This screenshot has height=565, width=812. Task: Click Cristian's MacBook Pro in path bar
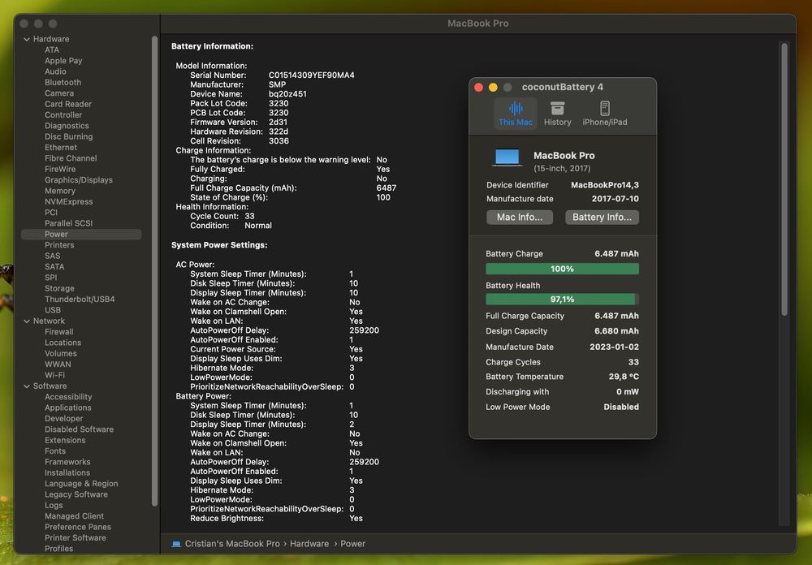[232, 544]
